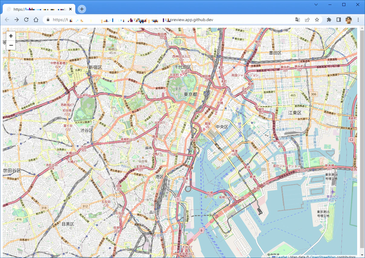This screenshot has height=258, width=365.
Task: View site information via lock icon
Action: [x=47, y=20]
